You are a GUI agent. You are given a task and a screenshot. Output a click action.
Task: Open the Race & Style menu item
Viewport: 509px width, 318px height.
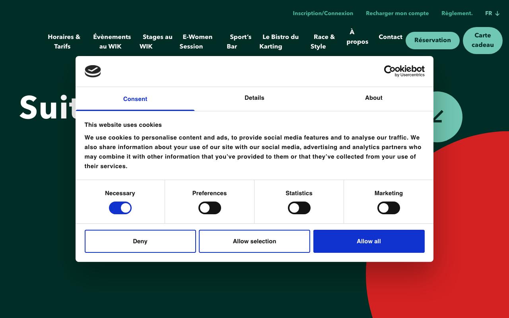click(x=323, y=41)
